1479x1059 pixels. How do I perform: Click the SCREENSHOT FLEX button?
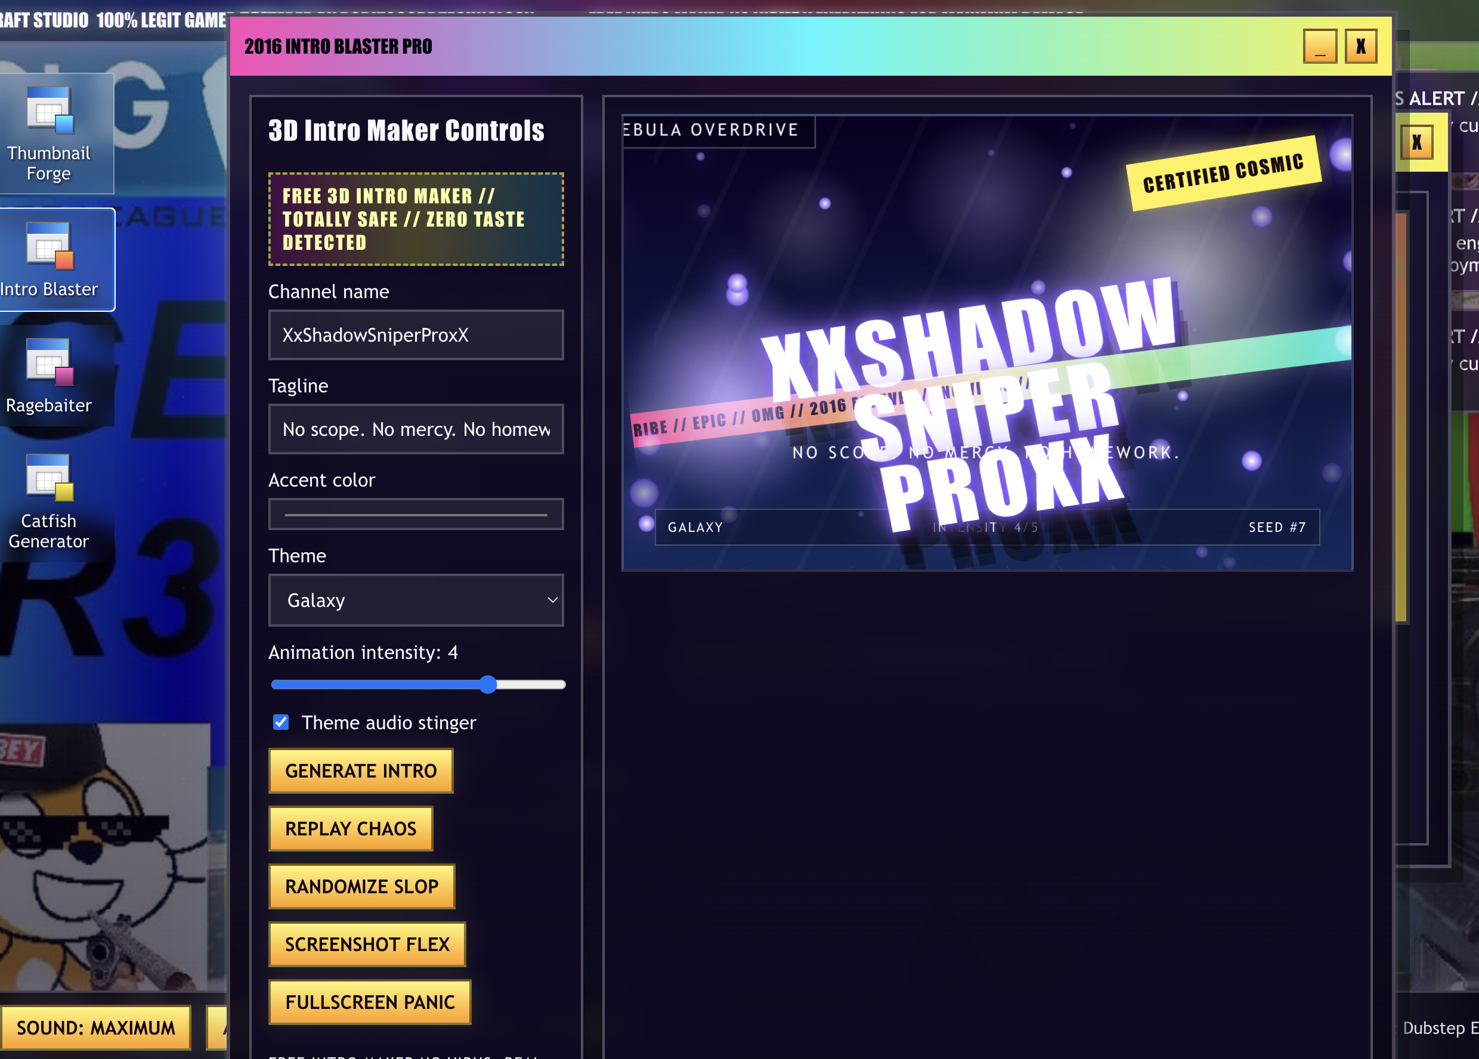pos(367,945)
